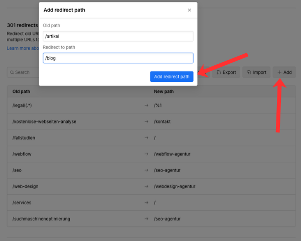Viewport: 301px width, 241px height.
Task: Click the arrow icon in /web-design row
Action: pyautogui.click(x=146, y=186)
